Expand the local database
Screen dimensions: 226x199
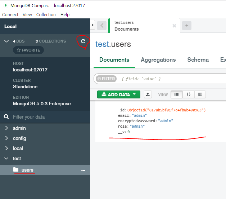6,148
